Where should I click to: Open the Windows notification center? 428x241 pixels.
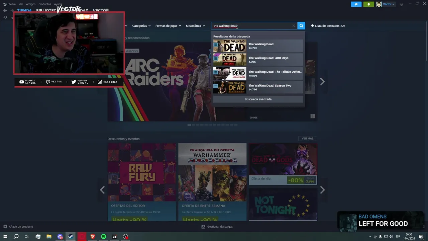coord(421,237)
